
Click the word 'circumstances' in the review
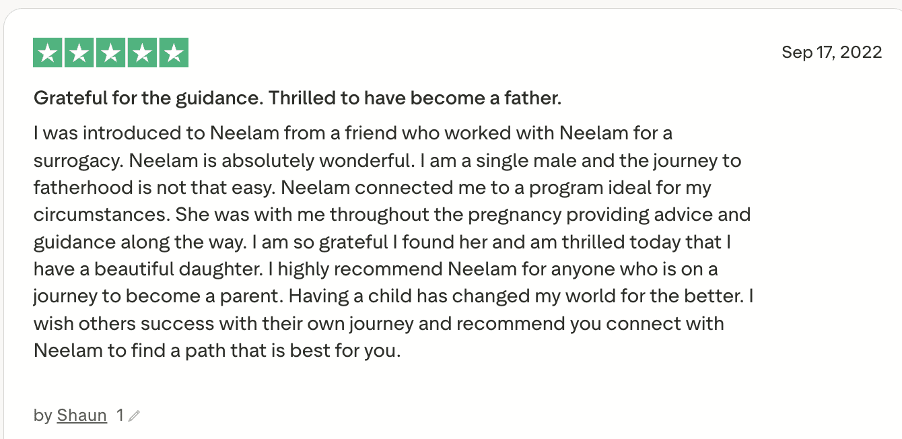click(x=101, y=215)
